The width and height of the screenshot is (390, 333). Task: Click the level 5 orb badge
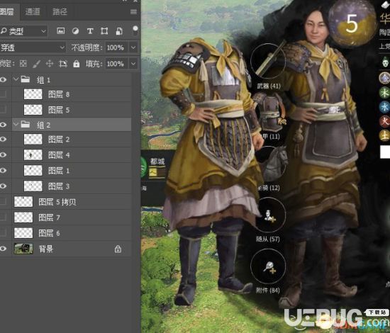tap(352, 23)
